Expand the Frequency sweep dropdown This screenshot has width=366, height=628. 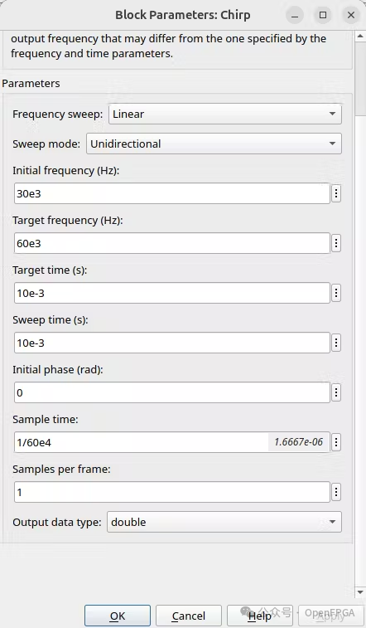[225, 114]
